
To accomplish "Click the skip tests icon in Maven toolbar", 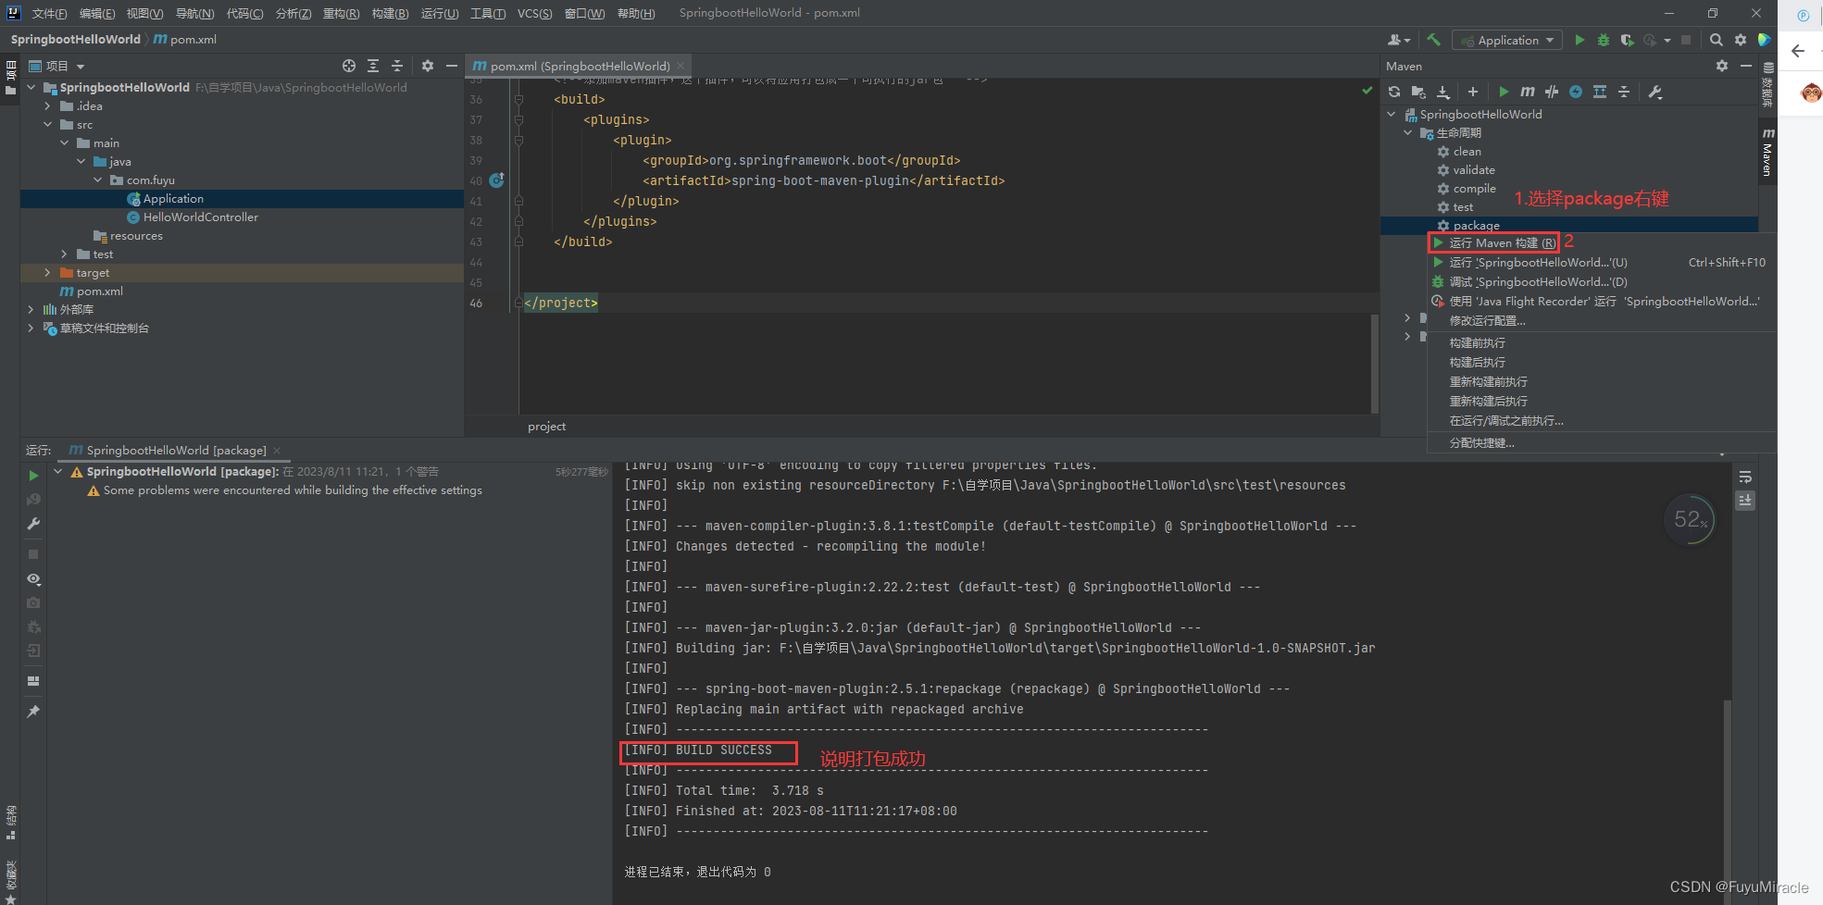I will (1552, 92).
